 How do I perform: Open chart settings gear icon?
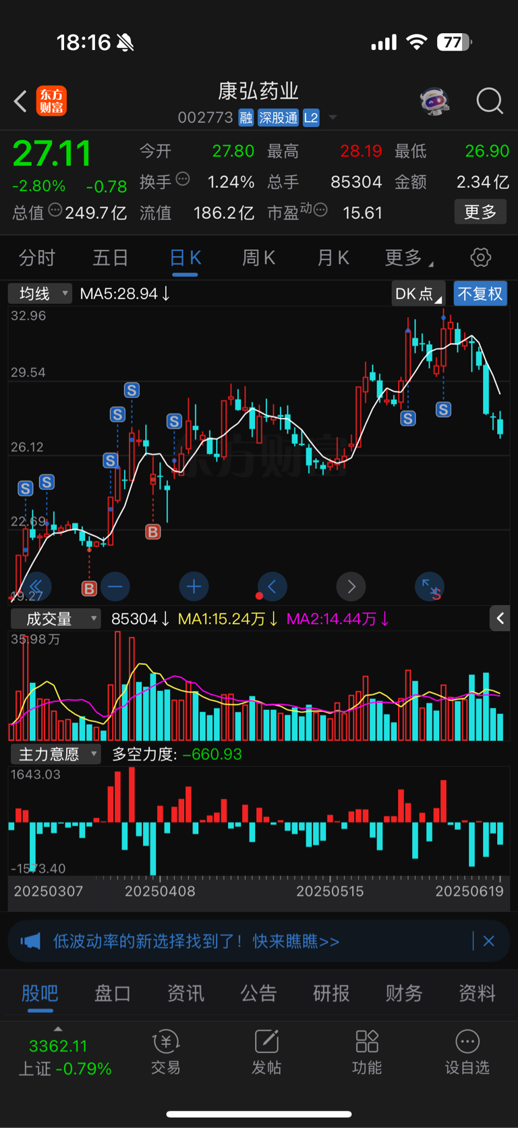(x=480, y=257)
